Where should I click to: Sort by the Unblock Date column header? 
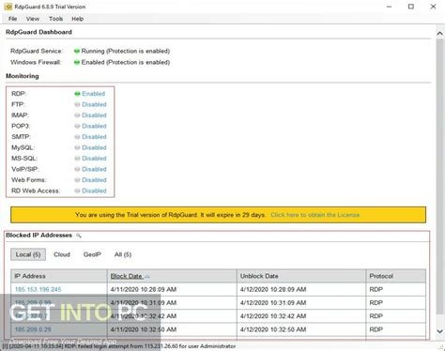[x=301, y=276]
